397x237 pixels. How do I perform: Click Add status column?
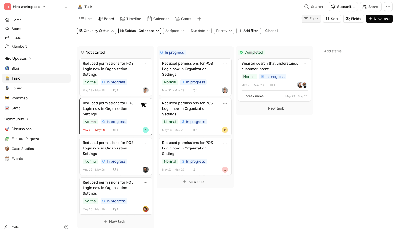(x=331, y=51)
